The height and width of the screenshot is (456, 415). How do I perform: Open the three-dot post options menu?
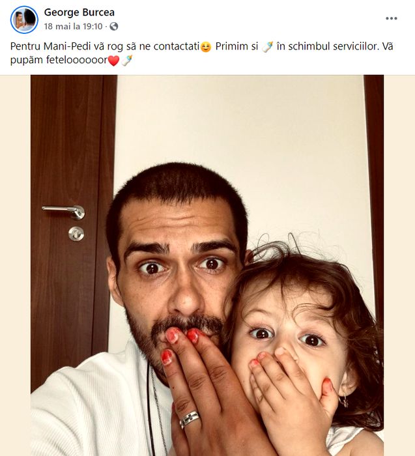(391, 18)
